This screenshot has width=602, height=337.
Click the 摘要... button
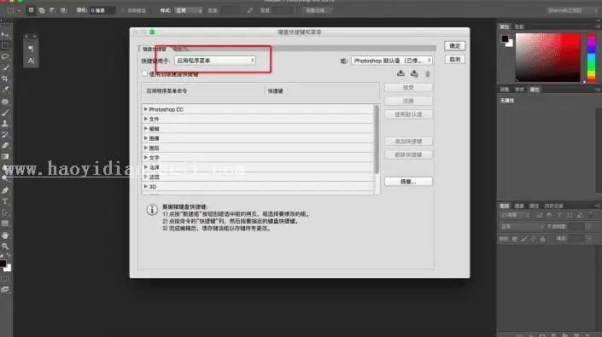tap(408, 182)
